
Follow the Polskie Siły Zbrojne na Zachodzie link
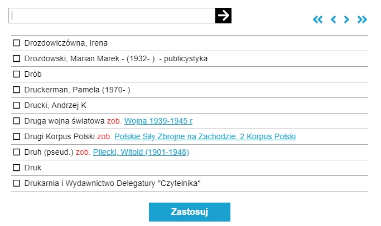coord(205,136)
